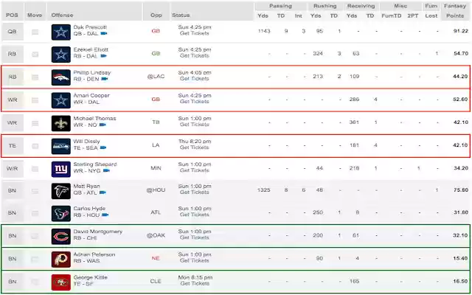The image size is (472, 295).
Task: Click the Receiving header group
Action: click(361, 6)
